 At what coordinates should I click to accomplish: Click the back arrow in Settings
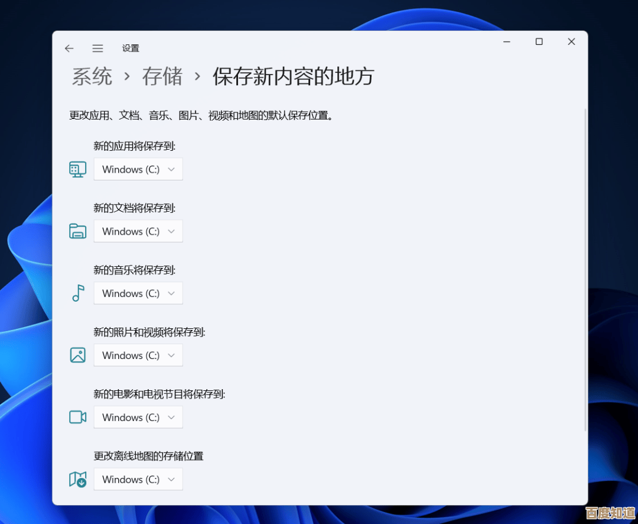tap(69, 48)
